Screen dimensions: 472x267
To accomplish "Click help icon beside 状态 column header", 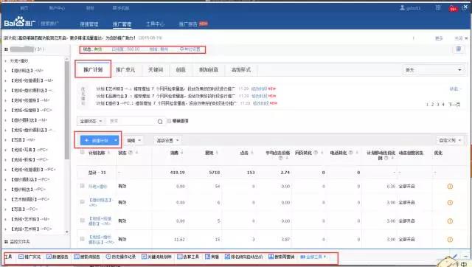I will click(x=131, y=153).
